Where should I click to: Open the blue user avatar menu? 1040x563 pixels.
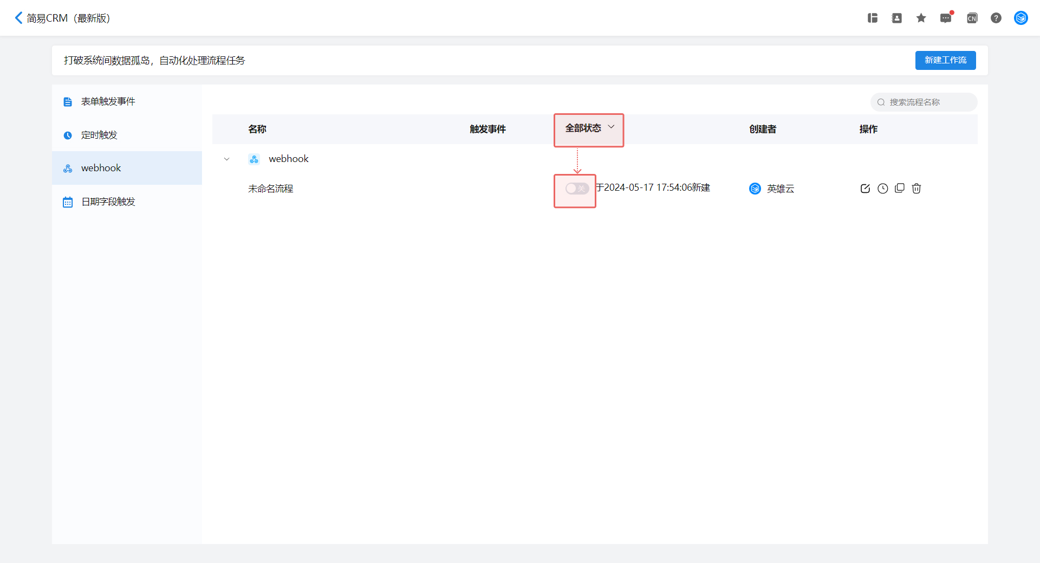click(x=1020, y=18)
